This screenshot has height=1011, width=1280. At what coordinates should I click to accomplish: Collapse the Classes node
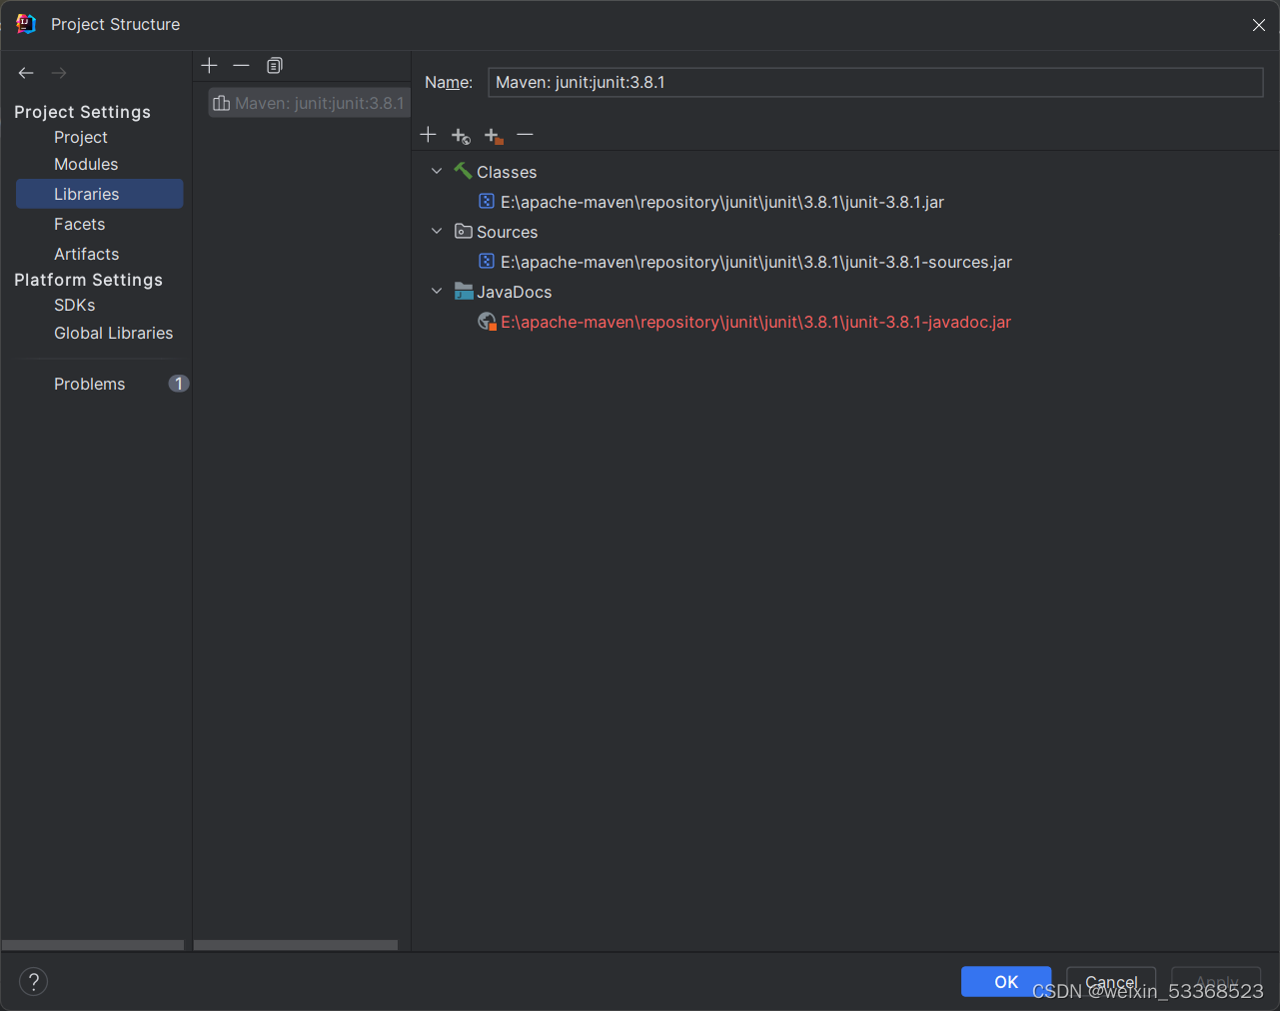437,172
